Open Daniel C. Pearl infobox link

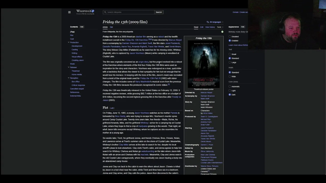coord(207,145)
